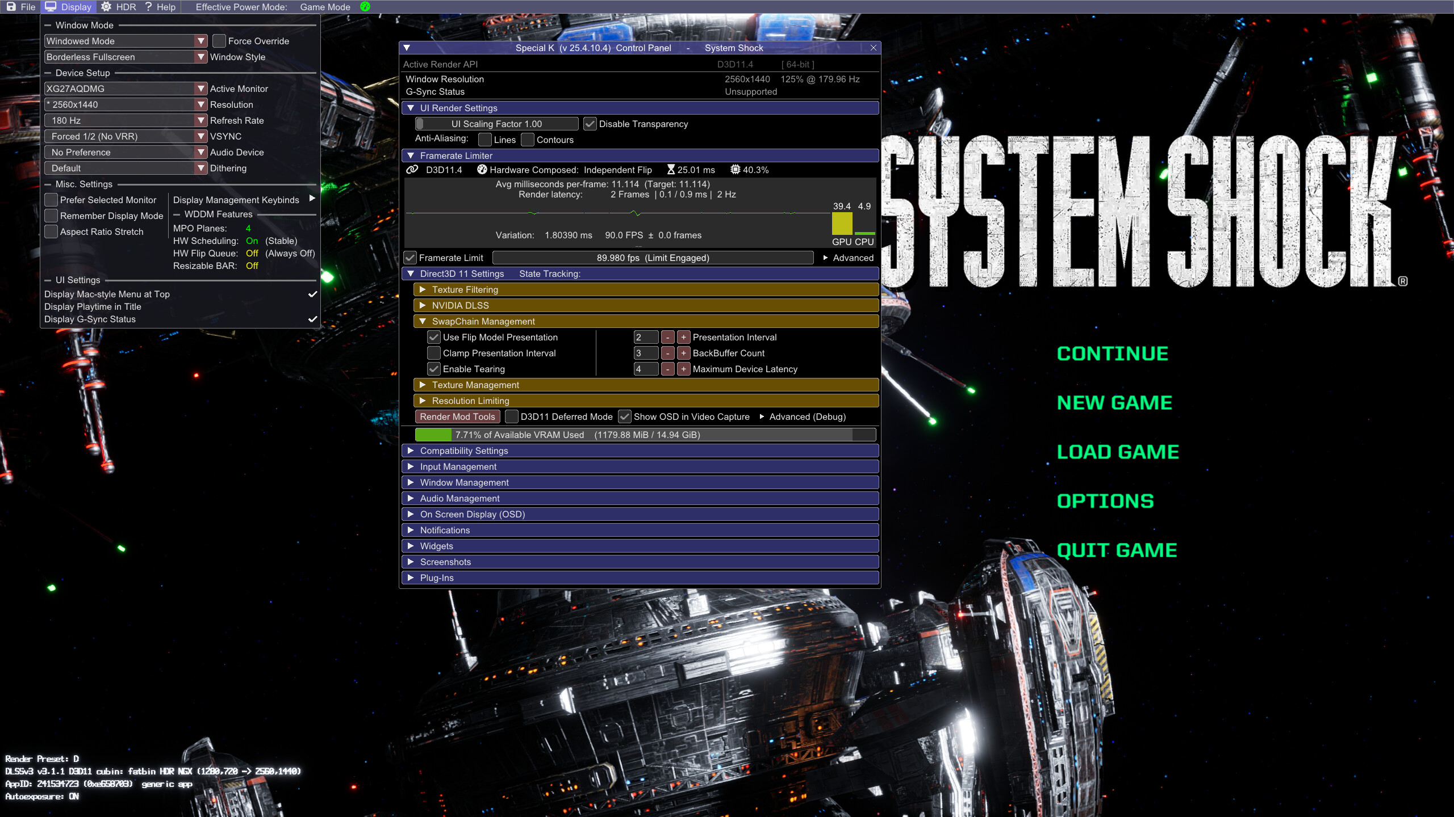Click the hourglass icon showing 25.01 ms
This screenshot has width=1454, height=817.
[670, 170]
